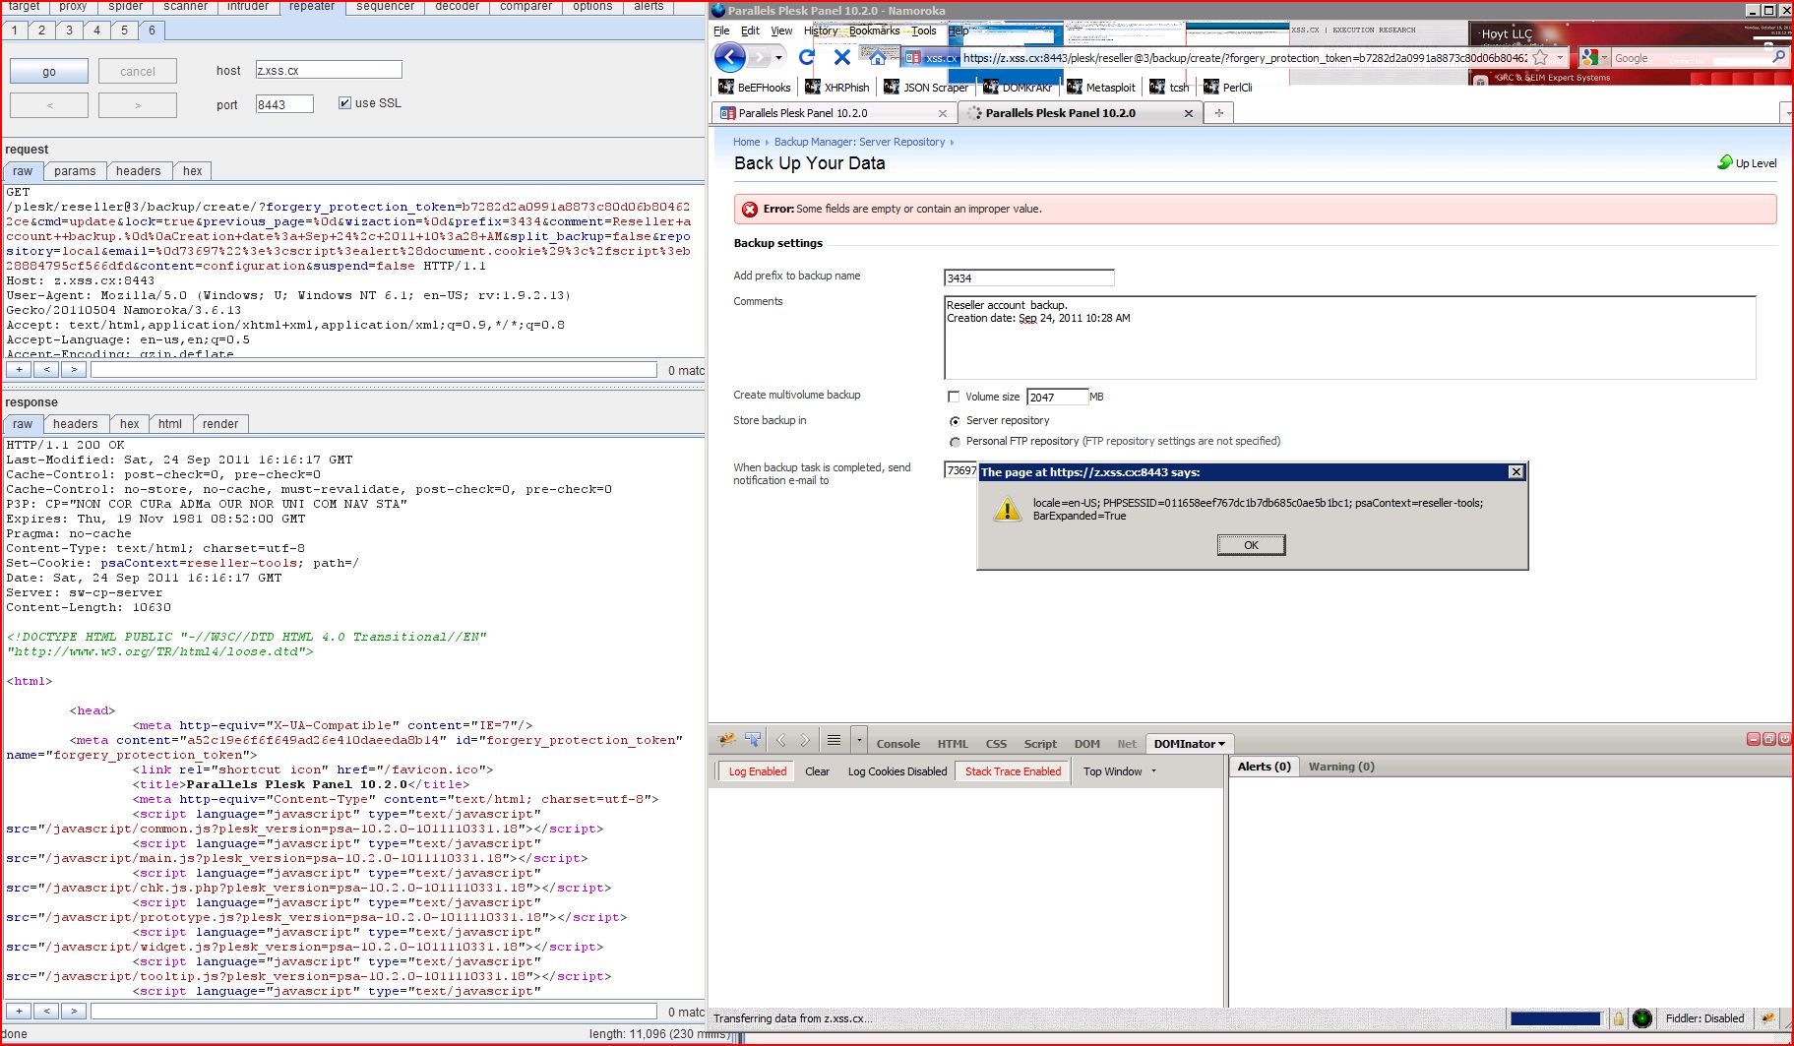Bookmark page with the star icon
Screen dimensions: 1794x1046
1540,58
